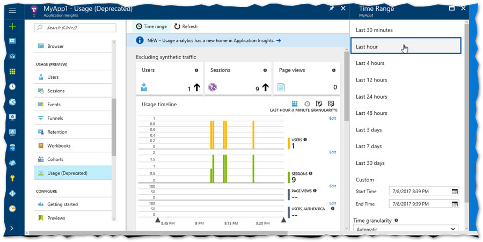Open the yellow key Subscriptions icon
Screen dimensions: 483x242
coord(12,178)
